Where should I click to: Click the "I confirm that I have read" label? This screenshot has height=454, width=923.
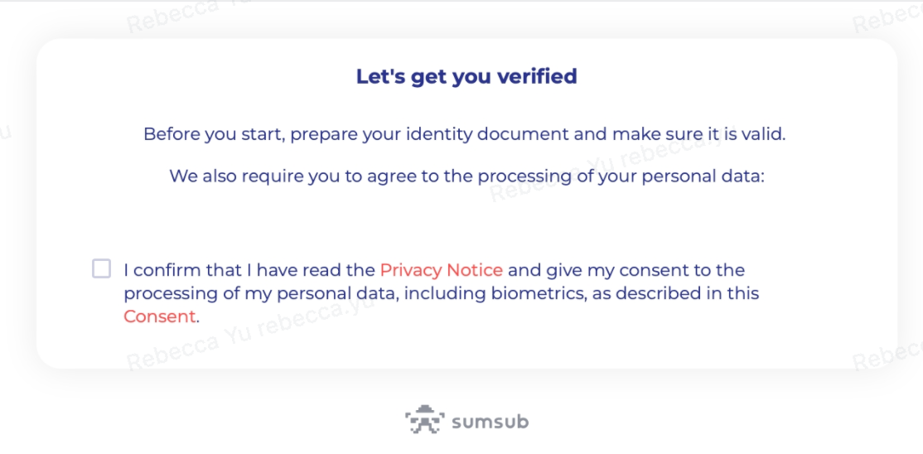coord(249,270)
